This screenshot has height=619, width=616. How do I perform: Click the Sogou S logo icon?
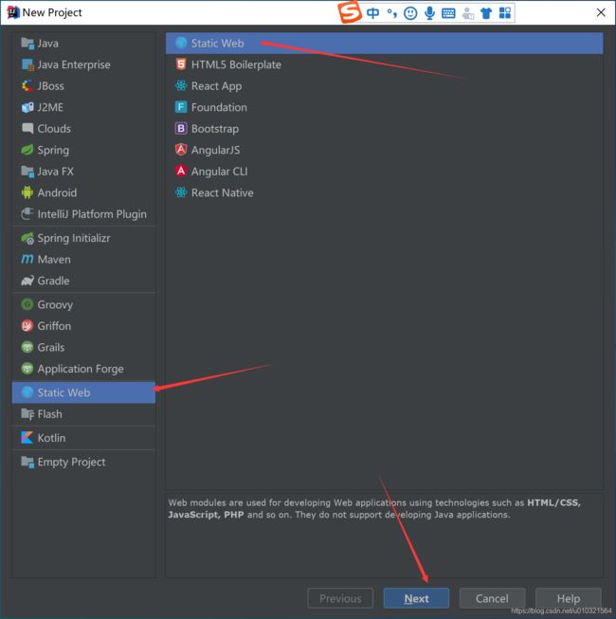click(x=350, y=12)
